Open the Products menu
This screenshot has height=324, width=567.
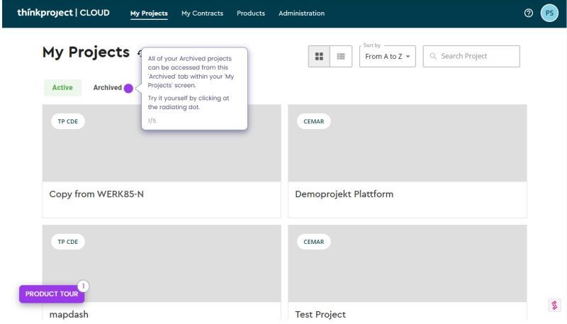[251, 13]
